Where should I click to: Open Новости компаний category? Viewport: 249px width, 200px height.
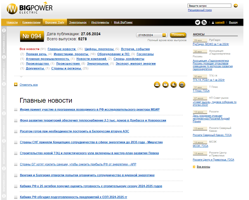coord(91,59)
